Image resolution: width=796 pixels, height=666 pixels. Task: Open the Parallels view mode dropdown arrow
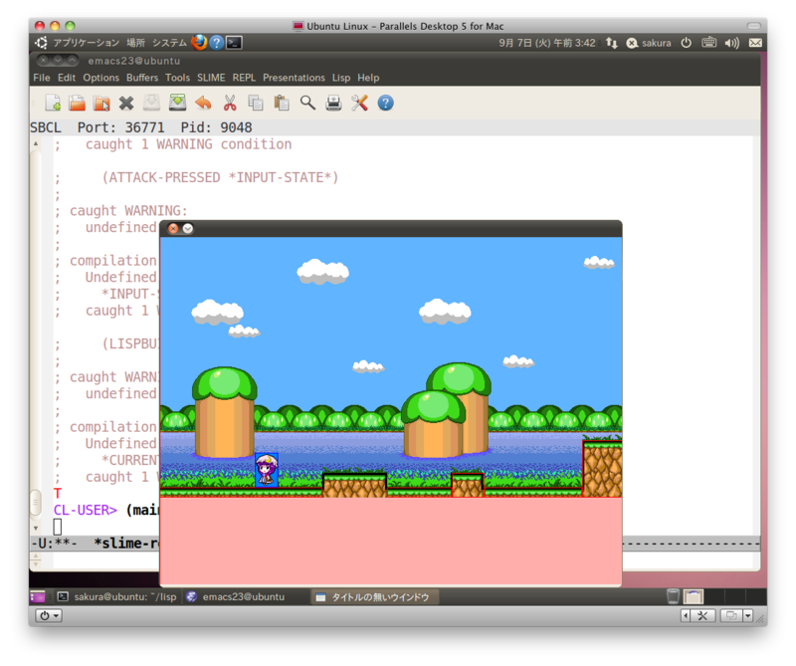click(x=748, y=615)
